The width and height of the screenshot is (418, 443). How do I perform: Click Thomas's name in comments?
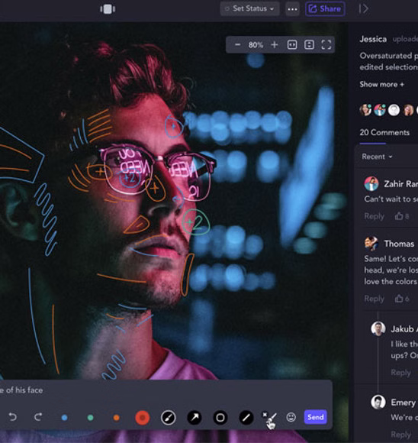(399, 244)
